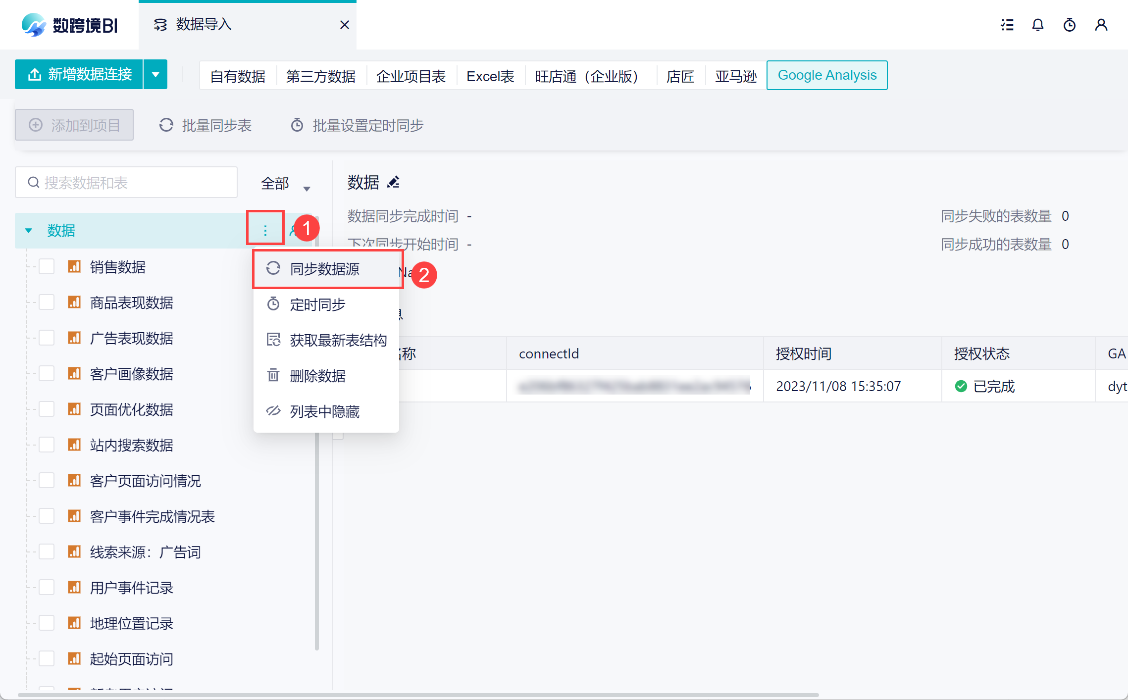This screenshot has width=1128, height=700.
Task: Open the user profile icon
Action: coord(1101,25)
